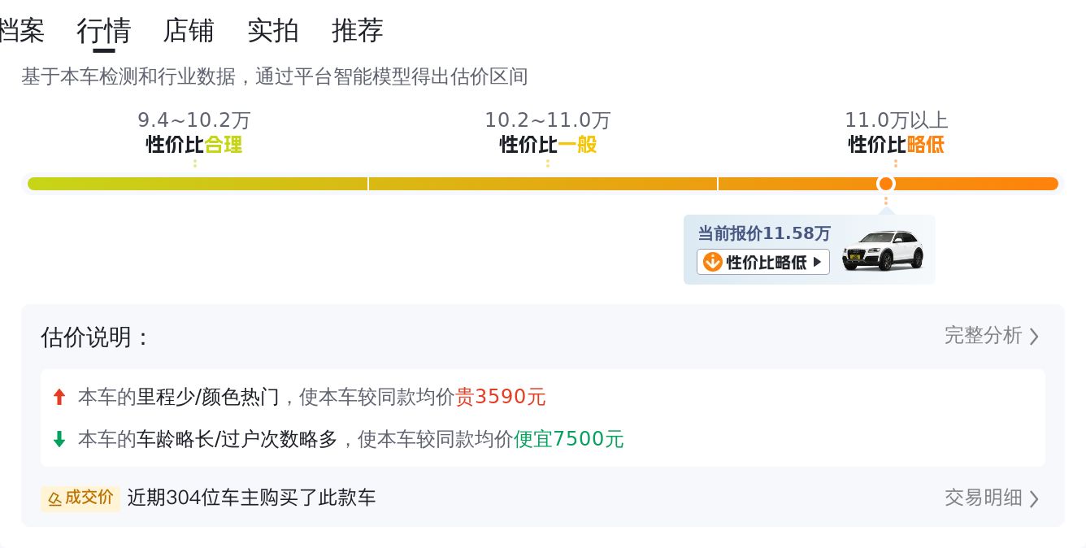
Task: Click the chevron beside 交易明细
Action: (1034, 499)
